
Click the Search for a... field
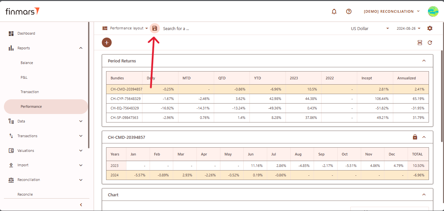[x=176, y=28]
